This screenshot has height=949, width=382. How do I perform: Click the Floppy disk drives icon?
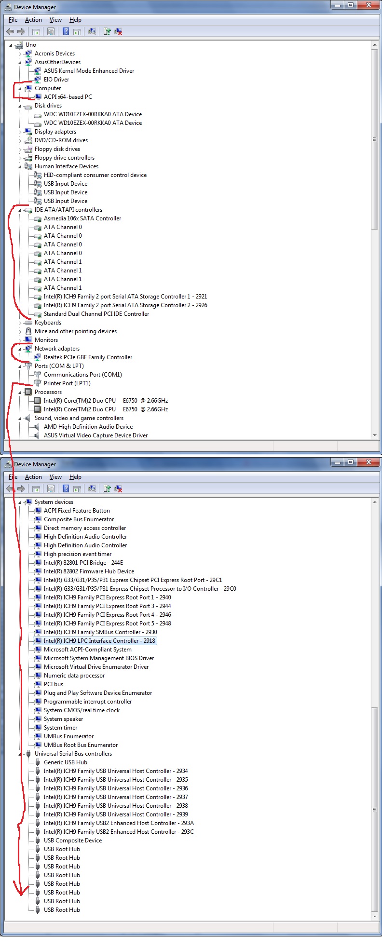(28, 149)
